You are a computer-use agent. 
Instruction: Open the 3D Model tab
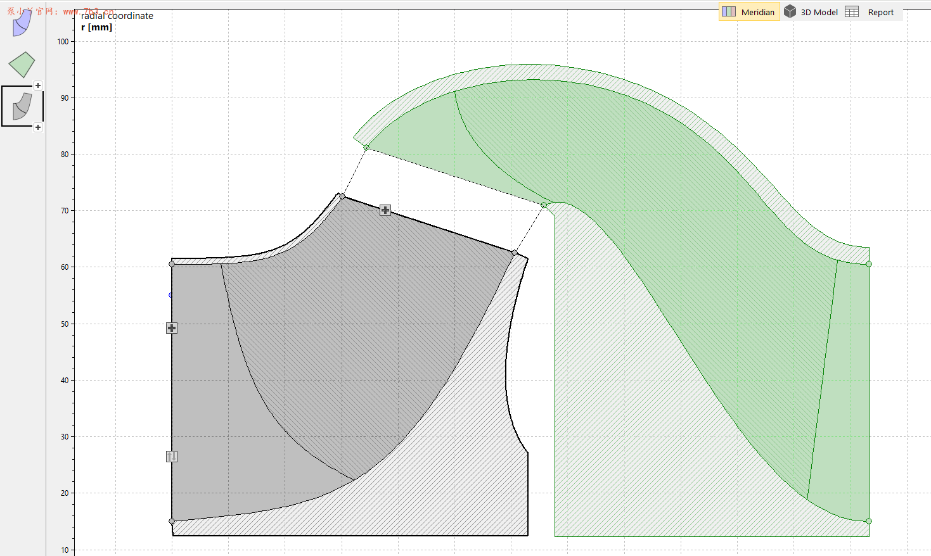tap(819, 12)
